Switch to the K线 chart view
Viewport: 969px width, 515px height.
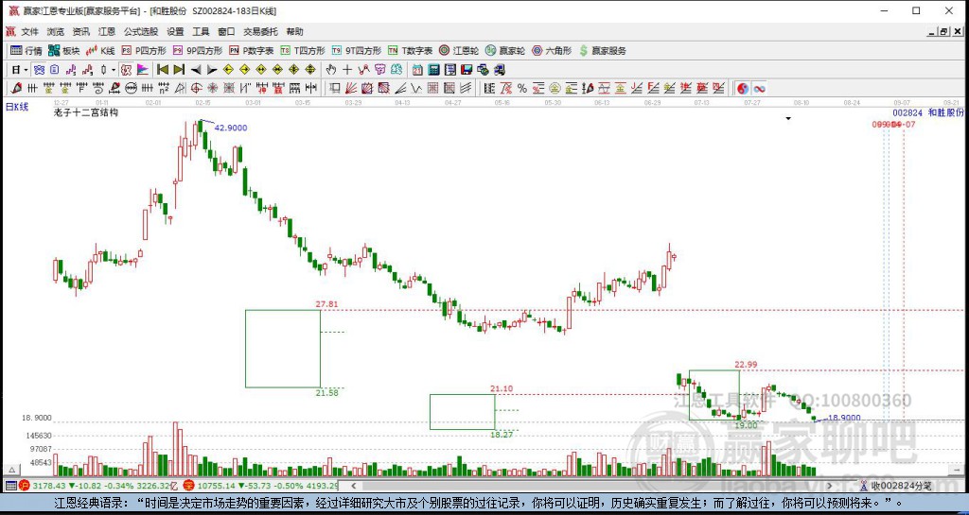[x=100, y=51]
